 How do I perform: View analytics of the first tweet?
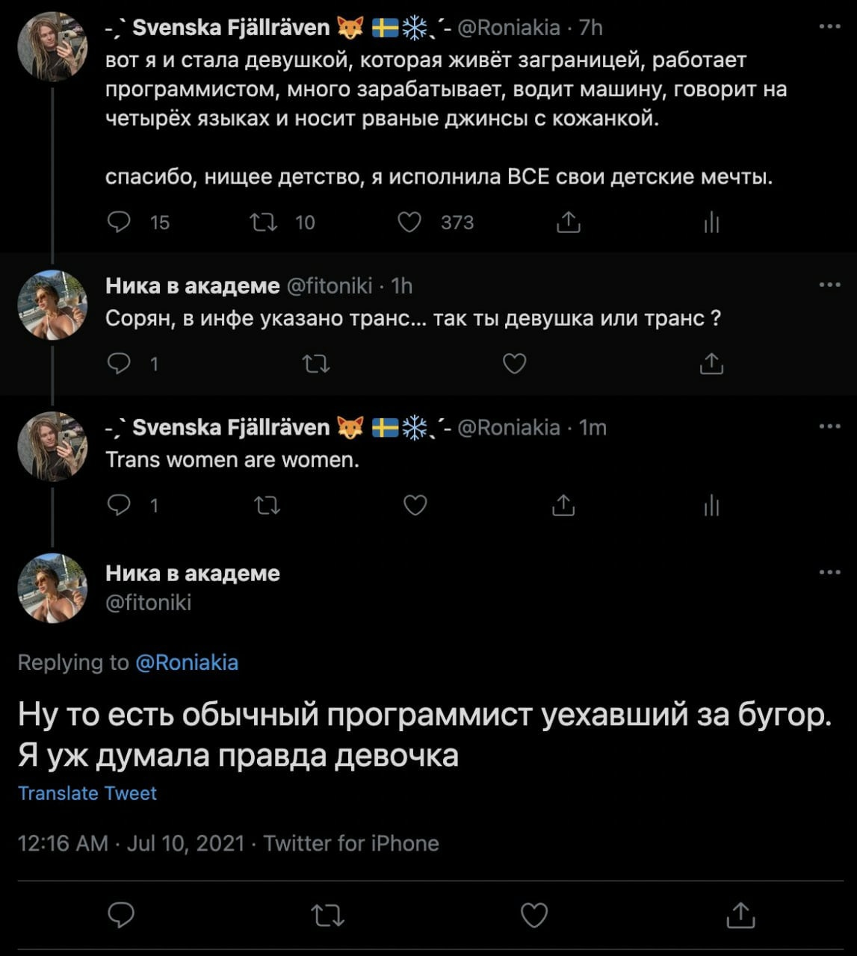click(x=711, y=222)
